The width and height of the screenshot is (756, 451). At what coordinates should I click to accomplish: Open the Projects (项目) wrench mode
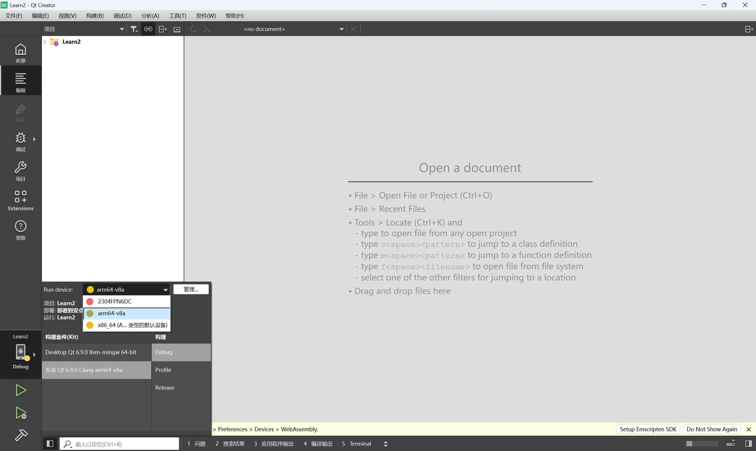click(21, 171)
